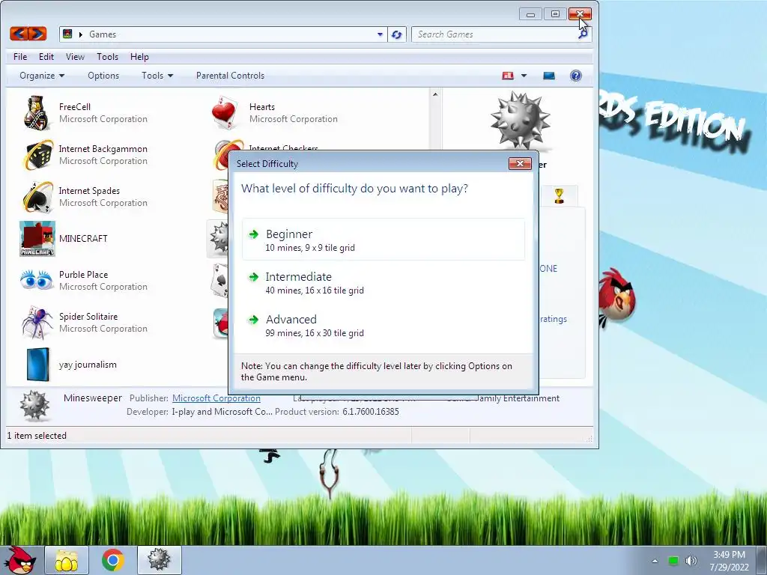Image resolution: width=767 pixels, height=575 pixels.
Task: Open the address bar history dropdown
Action: click(x=380, y=34)
